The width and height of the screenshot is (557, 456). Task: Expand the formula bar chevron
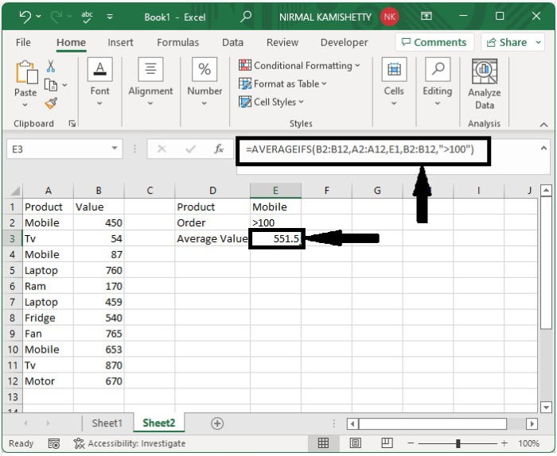[543, 149]
